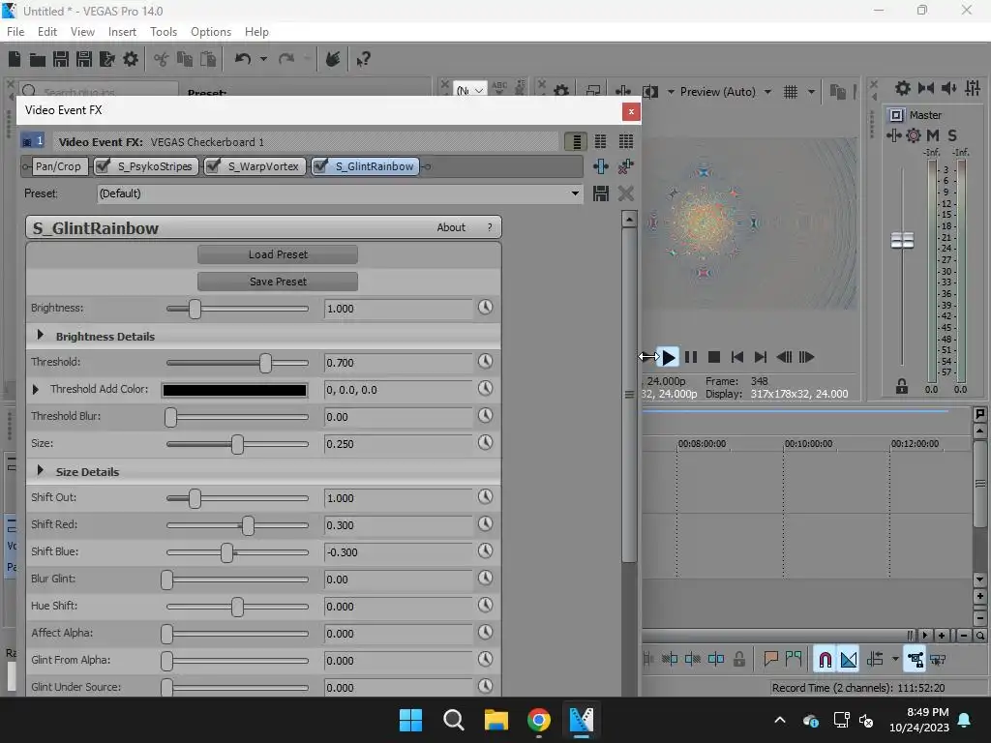
Task: Open About in S_GlintRainbow header
Action: pyautogui.click(x=451, y=227)
